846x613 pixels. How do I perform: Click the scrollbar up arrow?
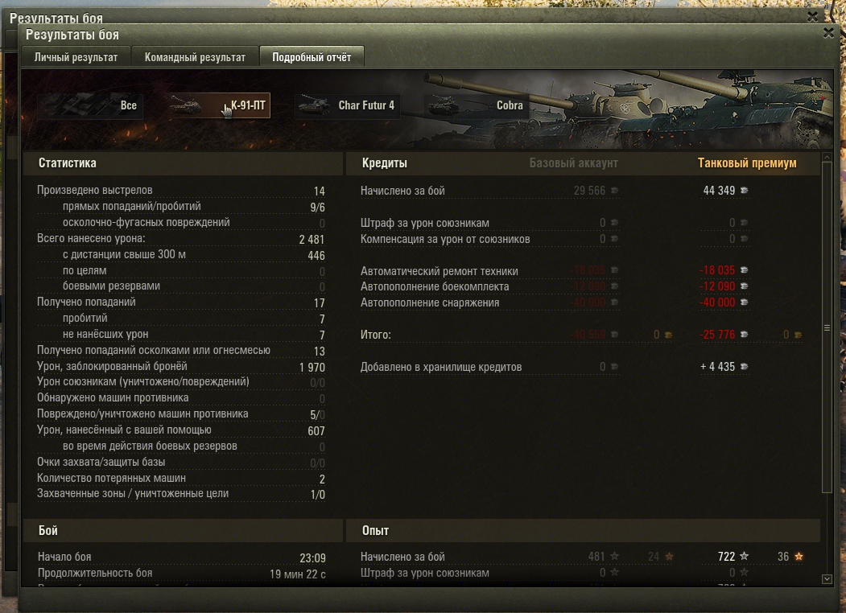[827, 158]
